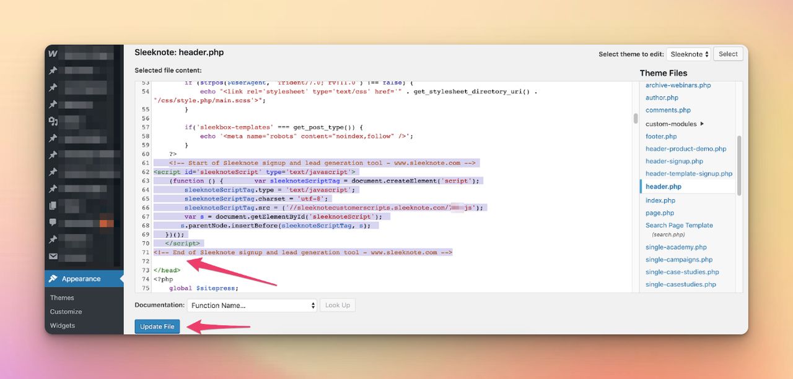The height and width of the screenshot is (379, 793).
Task: Click the WordPress logo in the sidebar
Action: click(53, 54)
